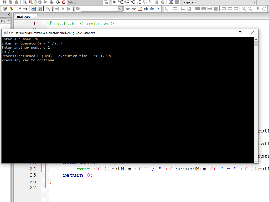Open the <global> scope dropdown
Viewport: 269px width, 202px height.
[x=220, y=2]
